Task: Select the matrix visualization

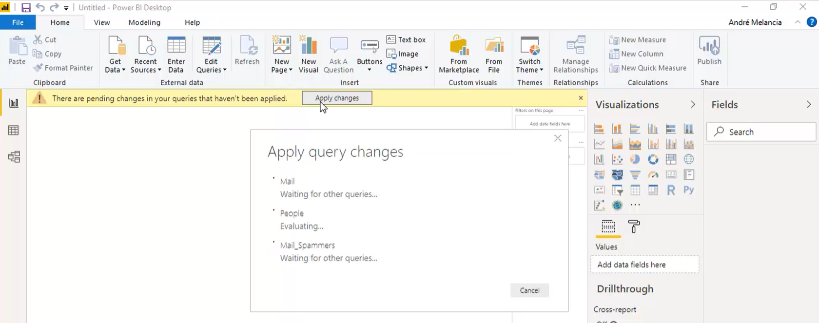Action: [x=653, y=190]
